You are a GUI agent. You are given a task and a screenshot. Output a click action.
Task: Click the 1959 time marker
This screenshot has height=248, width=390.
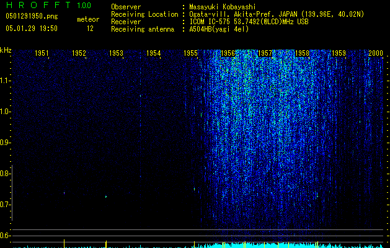(x=339, y=53)
